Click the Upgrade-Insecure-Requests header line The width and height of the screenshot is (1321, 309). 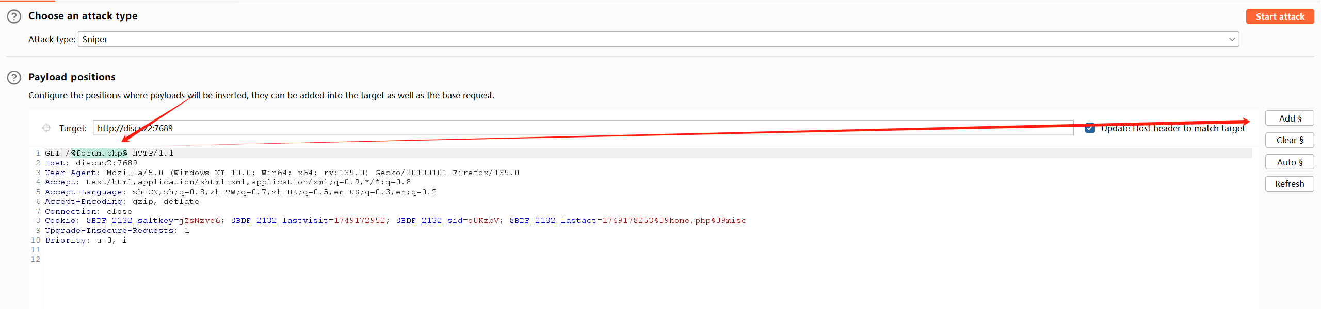tap(117, 231)
